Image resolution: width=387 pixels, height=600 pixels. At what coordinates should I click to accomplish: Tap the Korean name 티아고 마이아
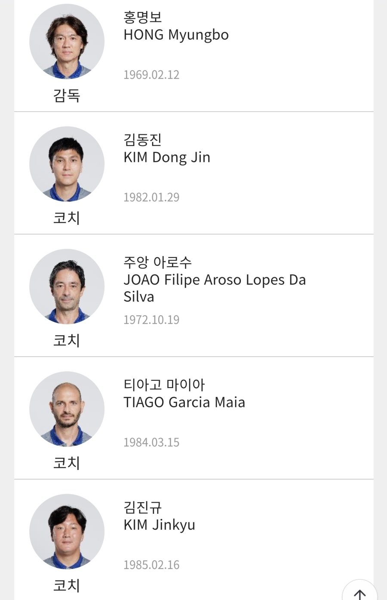164,384
